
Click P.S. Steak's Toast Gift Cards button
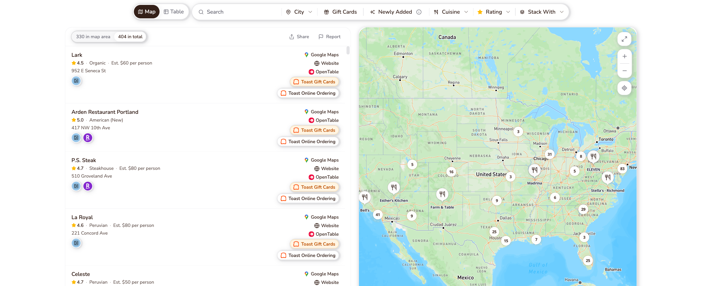click(x=314, y=187)
